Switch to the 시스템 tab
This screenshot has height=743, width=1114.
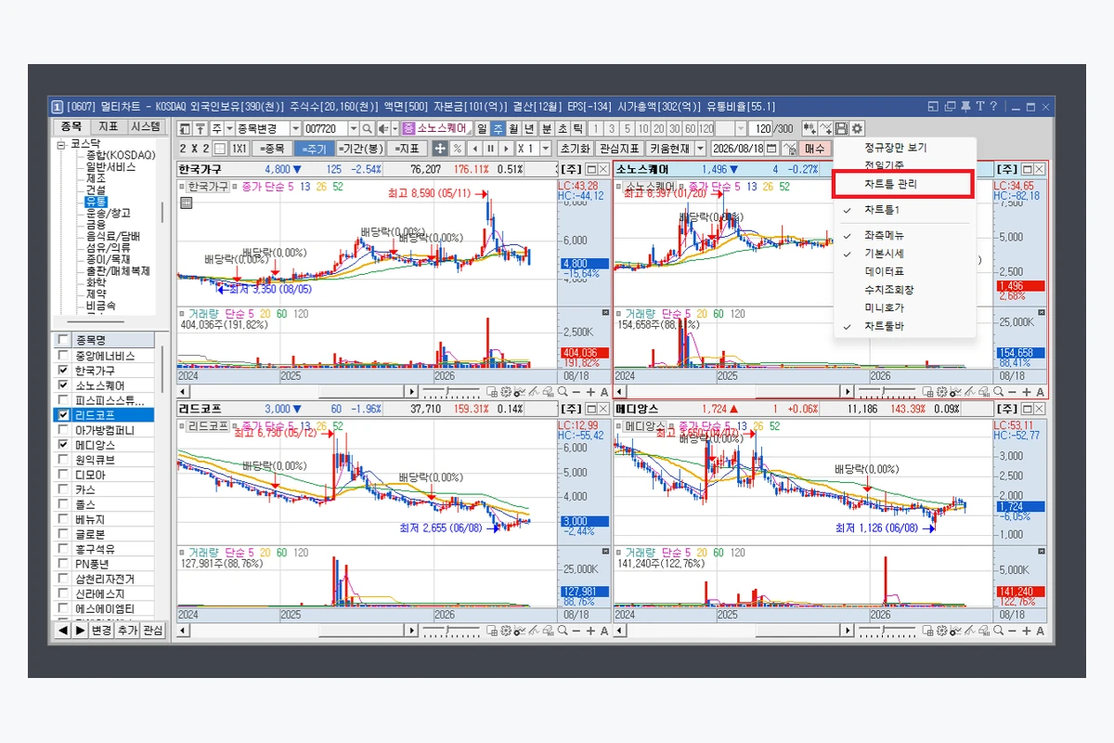click(x=145, y=126)
